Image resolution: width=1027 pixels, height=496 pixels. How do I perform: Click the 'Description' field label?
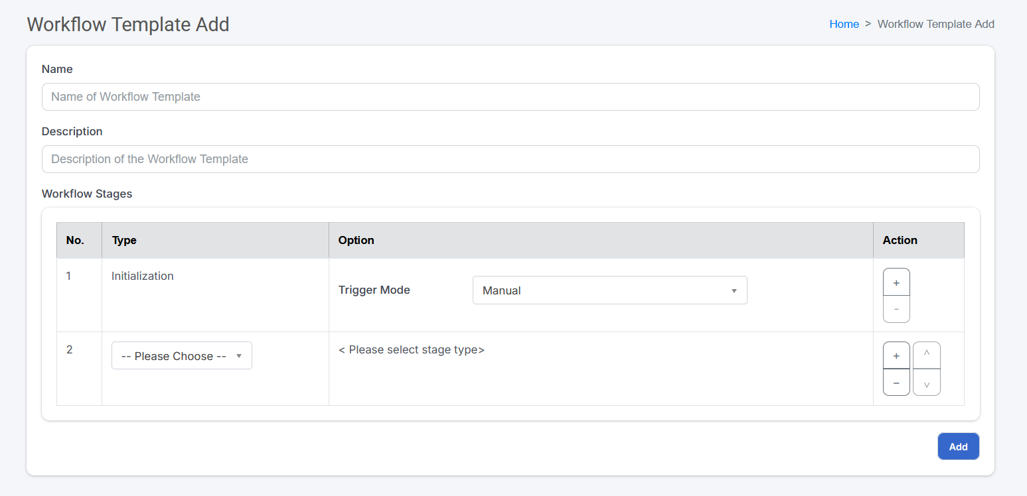point(72,131)
